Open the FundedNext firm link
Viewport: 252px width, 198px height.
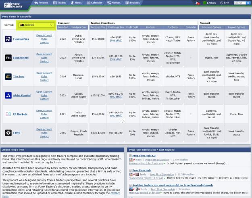click(21, 58)
